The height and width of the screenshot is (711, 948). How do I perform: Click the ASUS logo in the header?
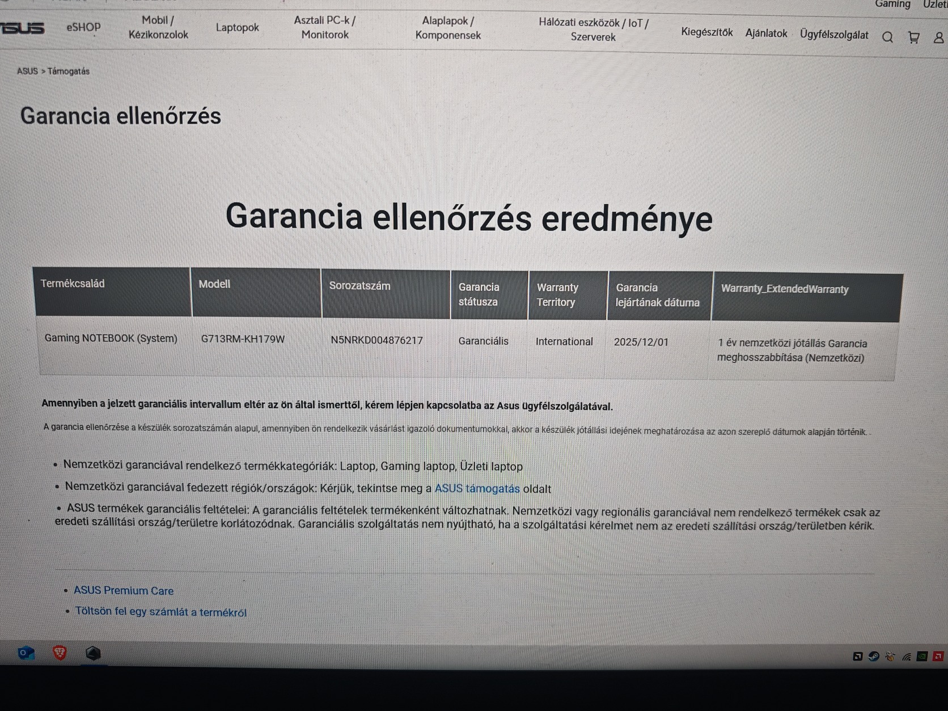pyautogui.click(x=22, y=28)
